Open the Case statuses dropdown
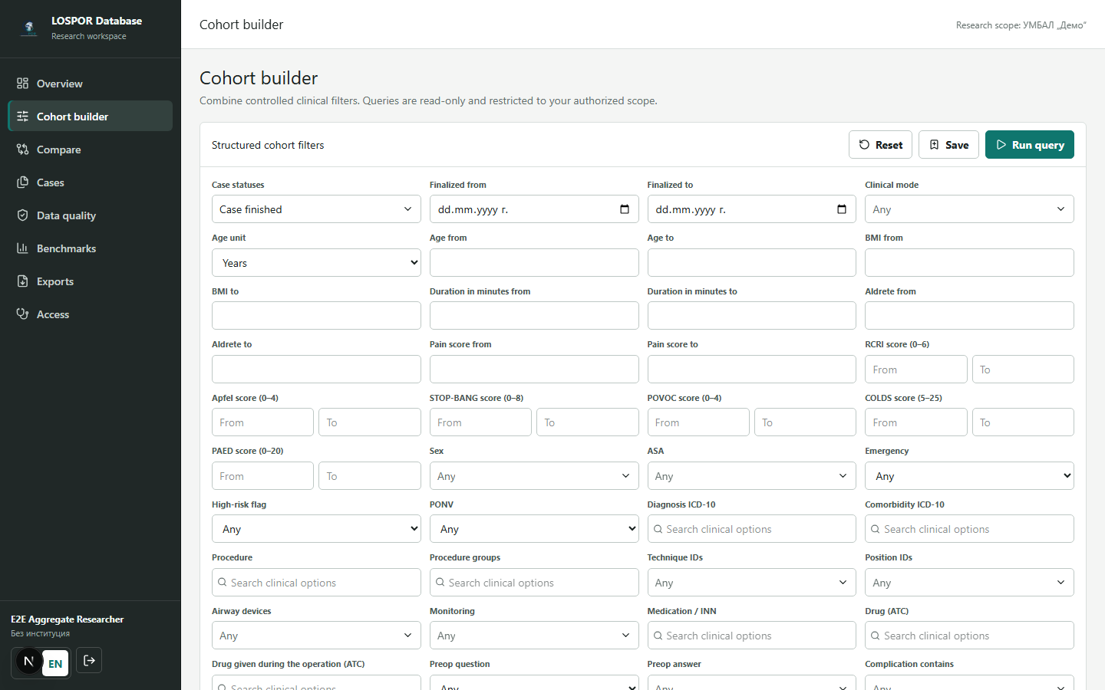Image resolution: width=1105 pixels, height=690 pixels. [x=316, y=209]
